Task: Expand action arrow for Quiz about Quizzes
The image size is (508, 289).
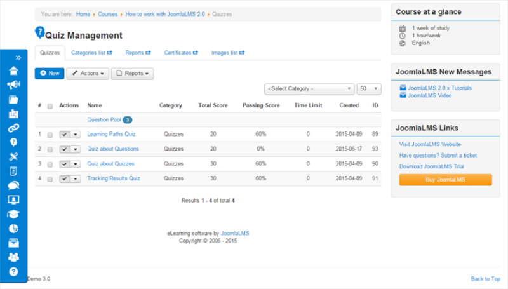Action: point(76,164)
